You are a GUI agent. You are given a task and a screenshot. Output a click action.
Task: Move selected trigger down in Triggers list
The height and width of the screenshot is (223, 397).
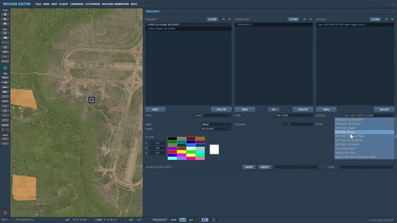230,19
